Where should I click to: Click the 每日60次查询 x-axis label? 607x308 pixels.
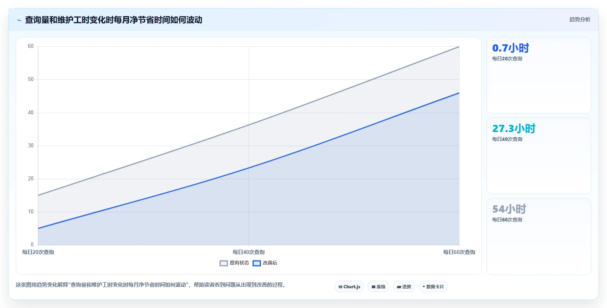point(459,252)
